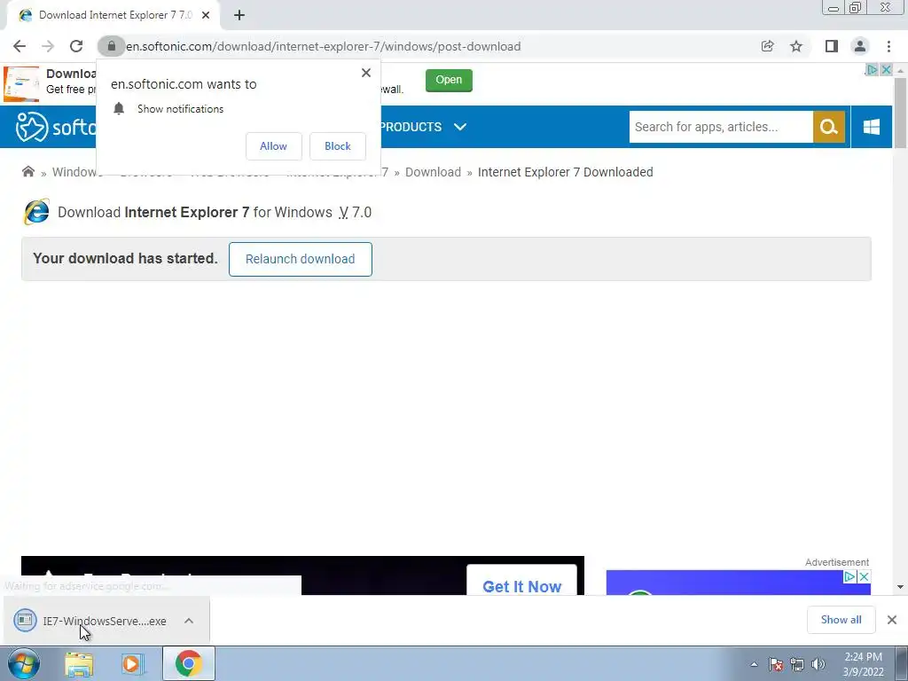The width and height of the screenshot is (908, 681).
Task: Close the bottom right advertisement
Action: [864, 576]
